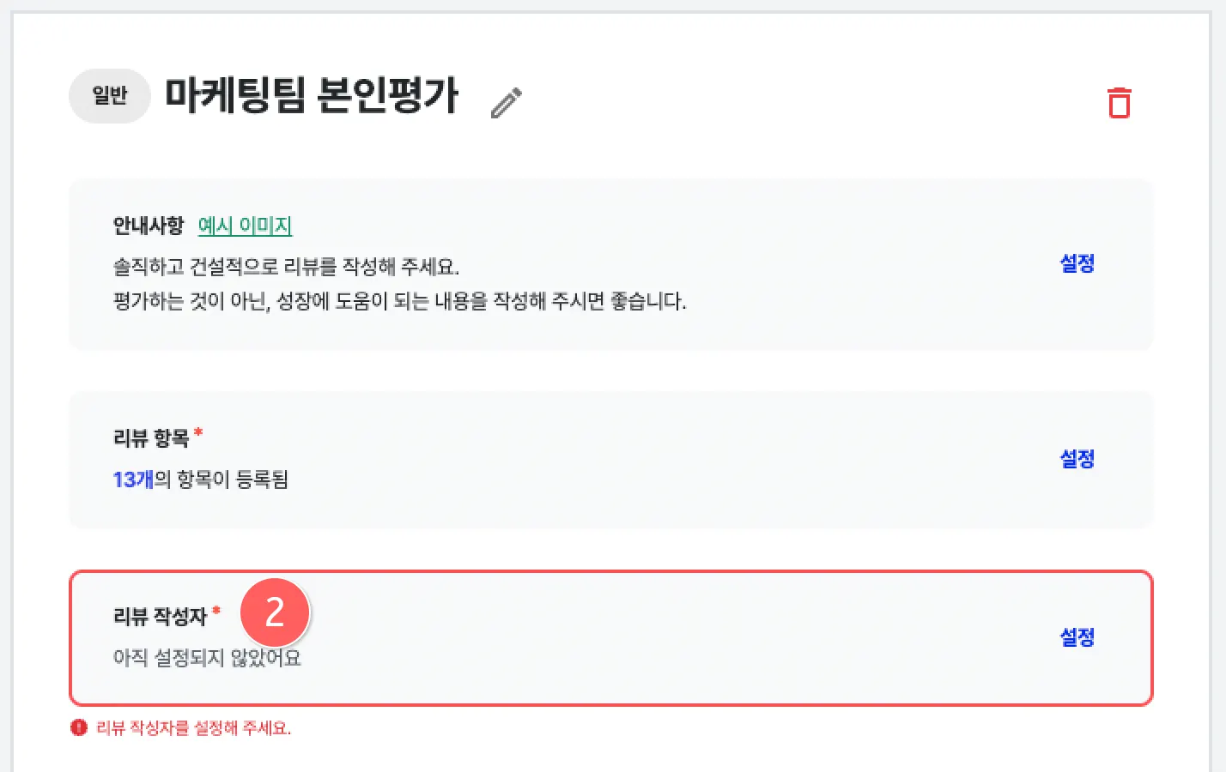Click the 리뷰 작성자 heading label
This screenshot has width=1226, height=772.
tap(161, 617)
